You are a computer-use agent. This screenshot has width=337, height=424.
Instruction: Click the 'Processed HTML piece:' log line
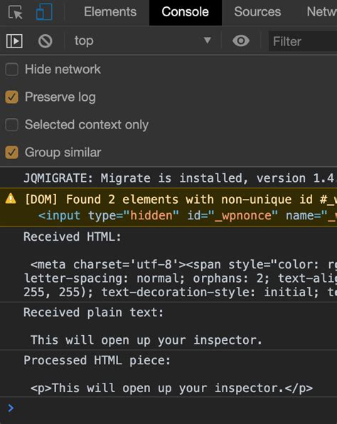click(x=97, y=361)
